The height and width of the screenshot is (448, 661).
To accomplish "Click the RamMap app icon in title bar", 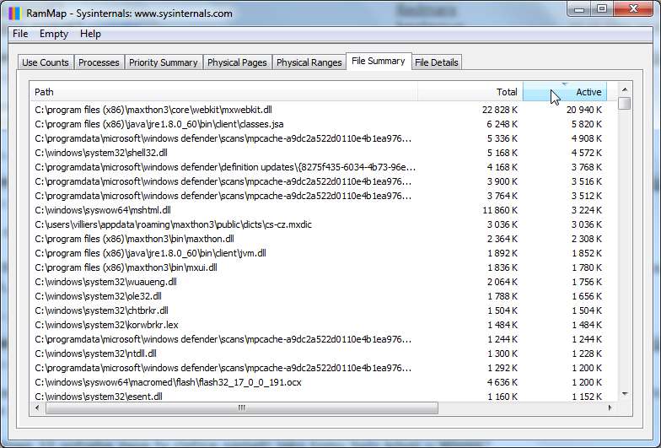I will [x=14, y=13].
